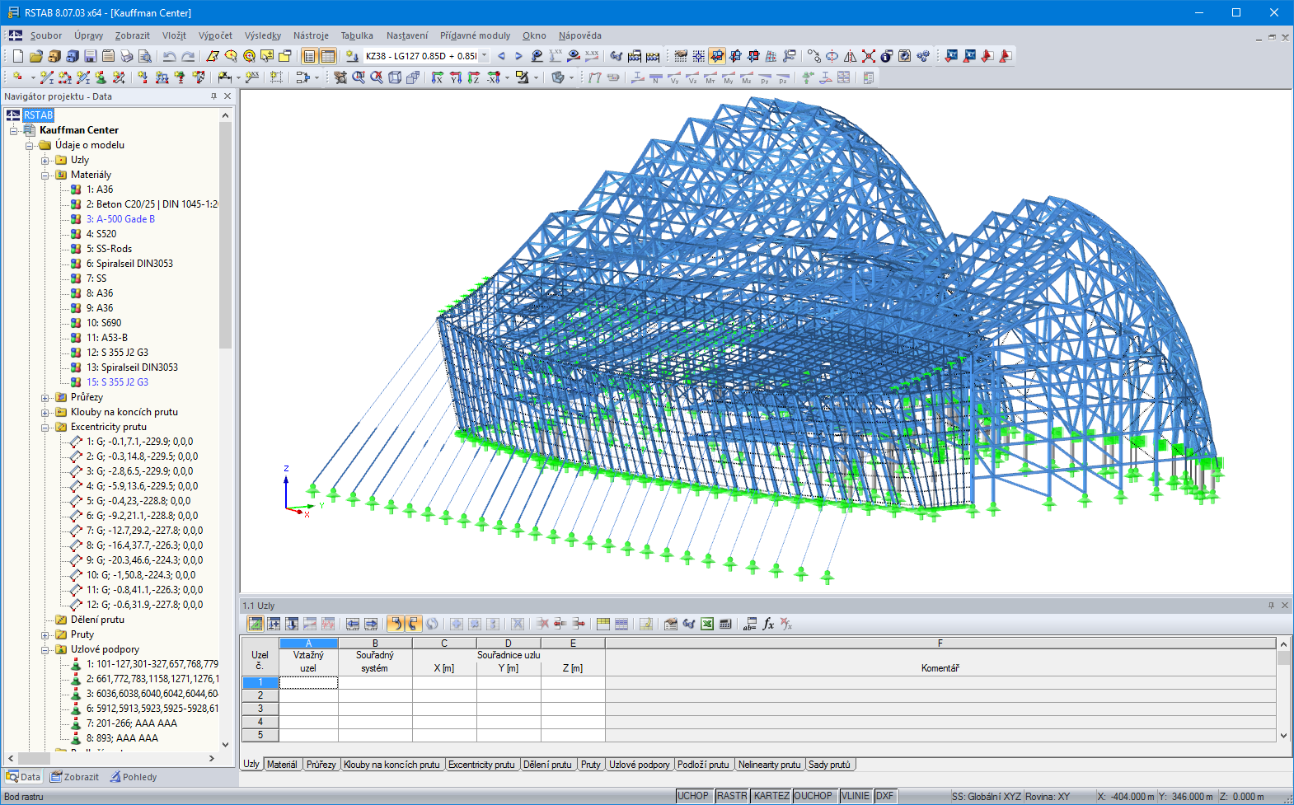This screenshot has height=805, width=1294.
Task: Toggle DXF in status bar
Action: pos(885,796)
